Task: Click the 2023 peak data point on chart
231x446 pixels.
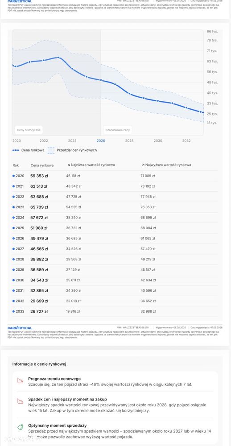Action: (58, 58)
